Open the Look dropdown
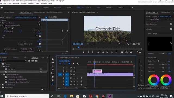174x98 pixels. point(162,33)
